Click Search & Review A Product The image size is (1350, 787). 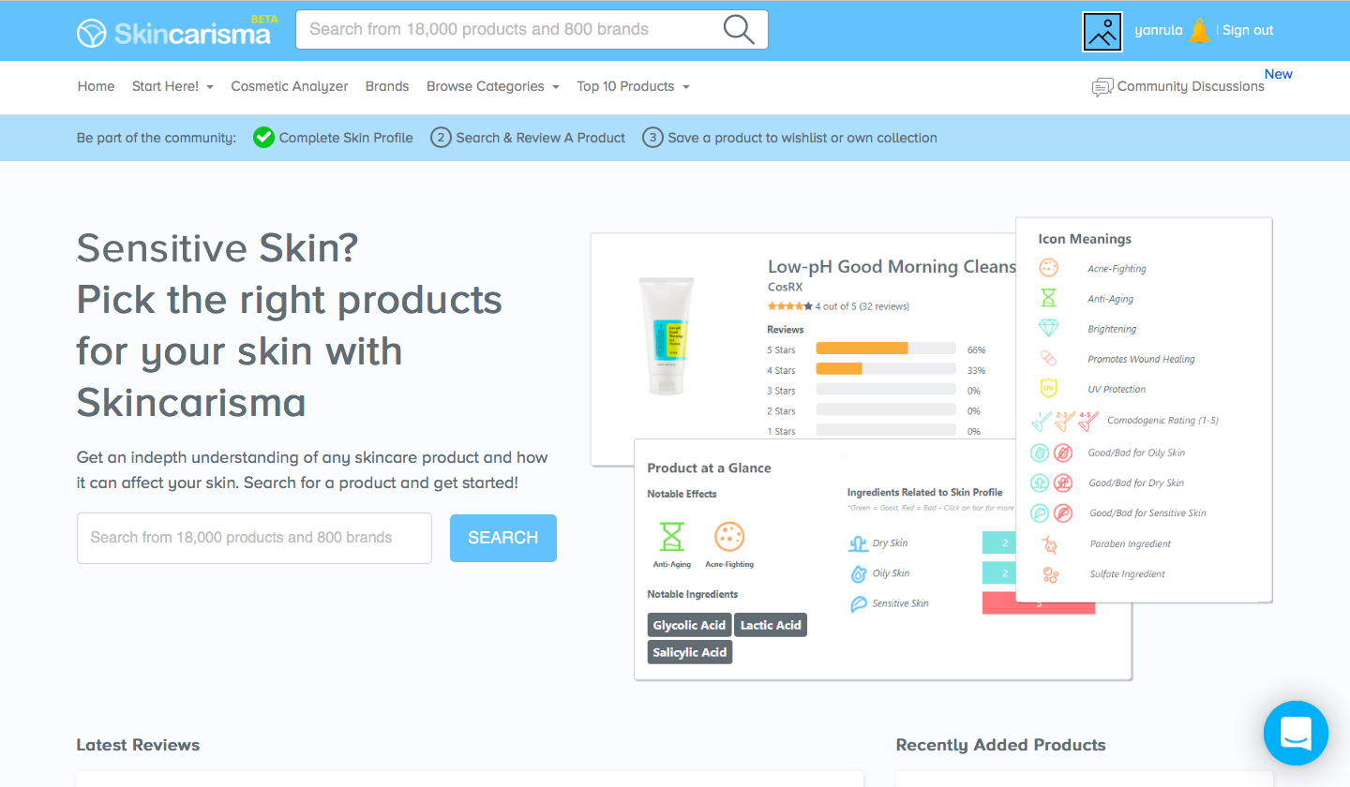540,138
